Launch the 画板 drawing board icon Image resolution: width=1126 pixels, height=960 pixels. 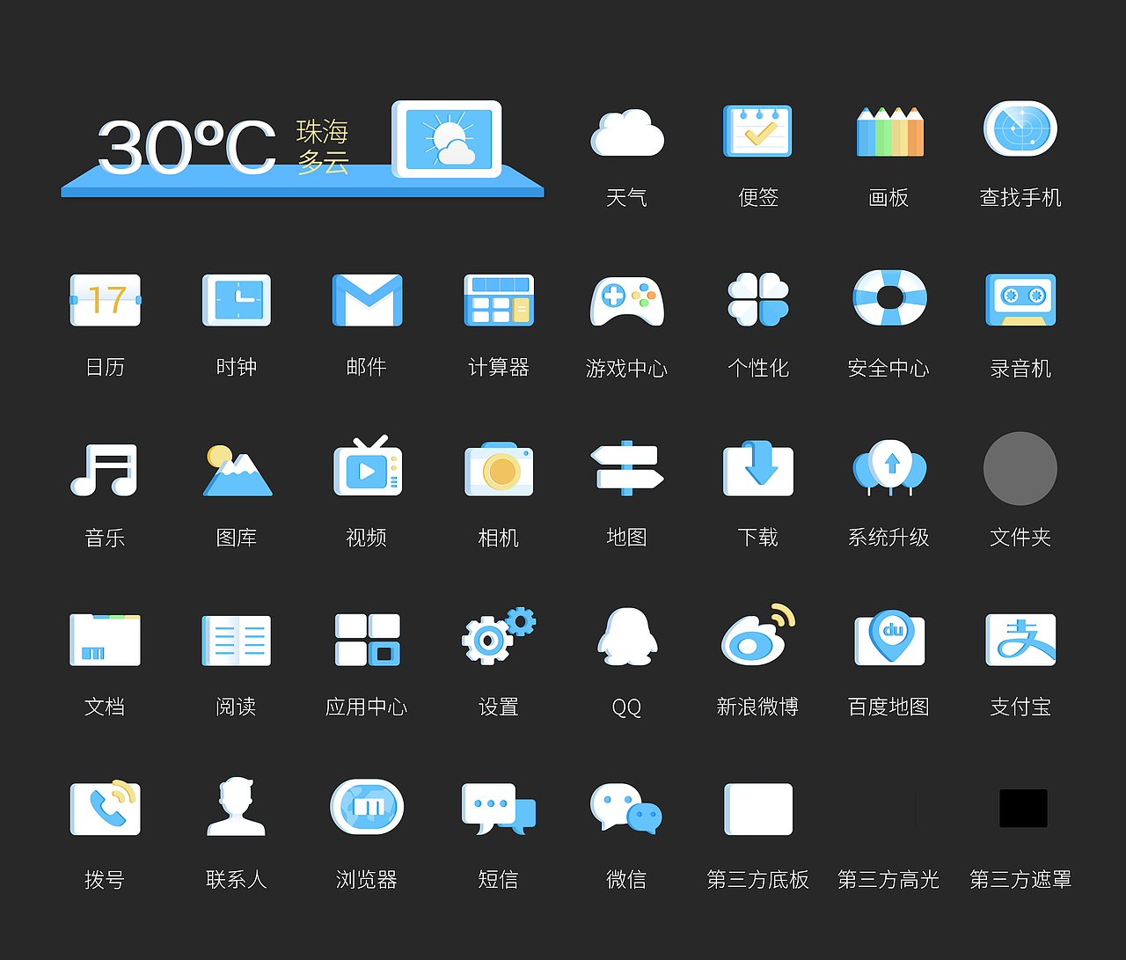pos(890,132)
